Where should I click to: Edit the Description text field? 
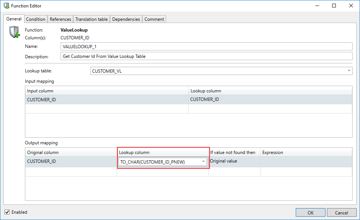pyautogui.click(x=206, y=56)
